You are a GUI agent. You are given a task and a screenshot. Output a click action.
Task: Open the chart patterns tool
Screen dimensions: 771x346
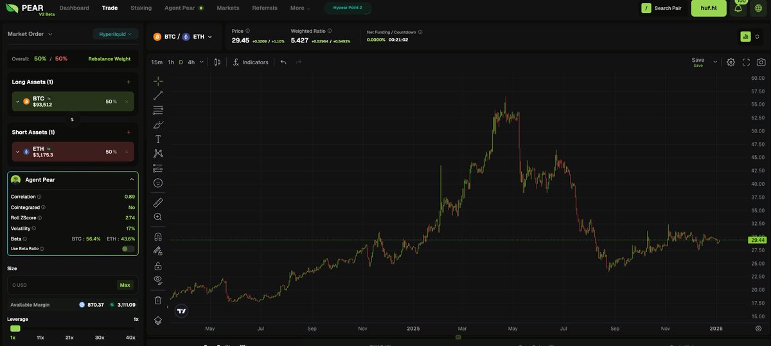click(158, 153)
